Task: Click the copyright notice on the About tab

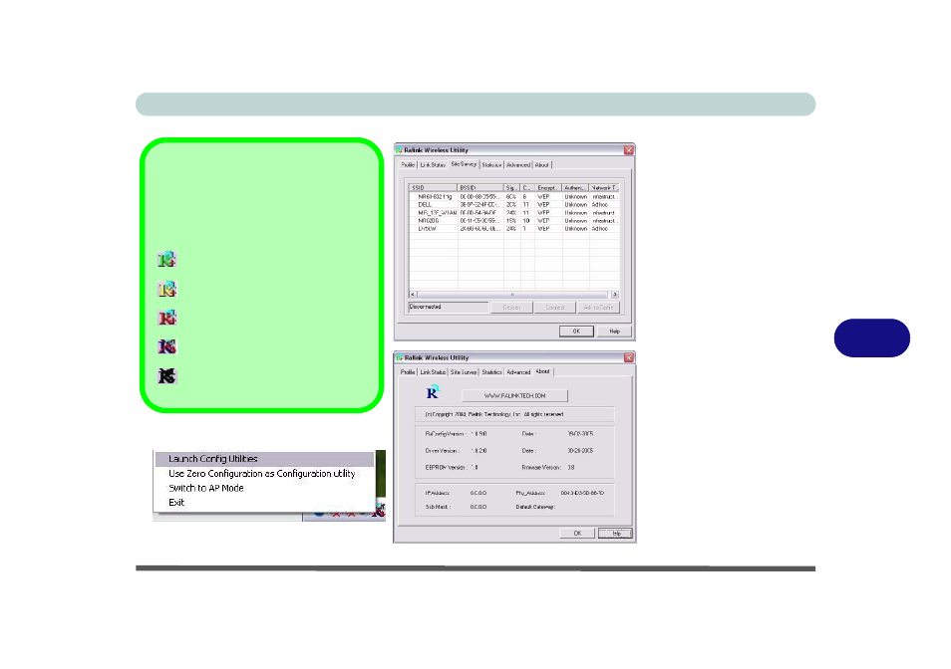Action: 494,415
